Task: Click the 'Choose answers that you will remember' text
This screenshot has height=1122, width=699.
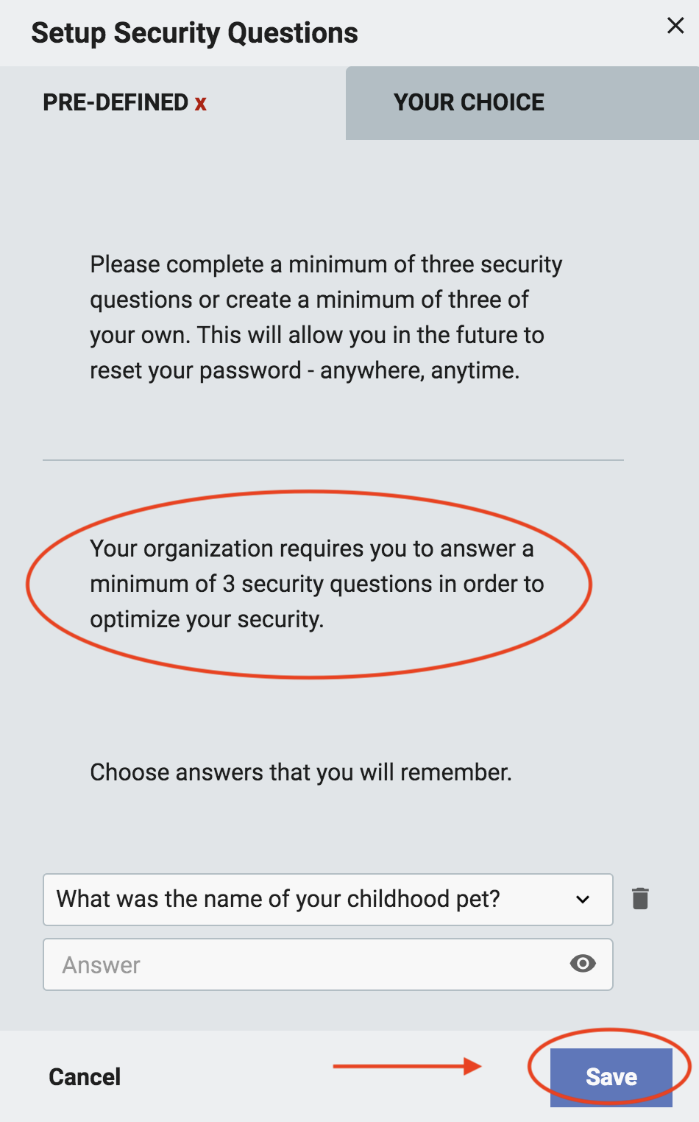Action: 301,772
